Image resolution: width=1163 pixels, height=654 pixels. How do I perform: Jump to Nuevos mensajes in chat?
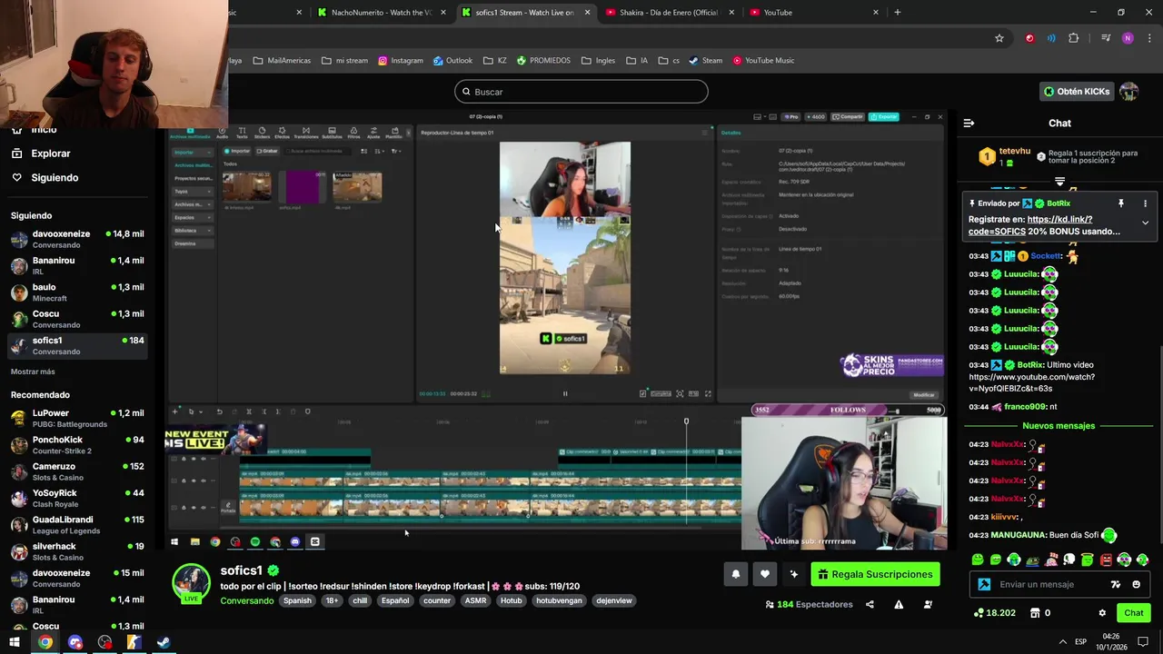point(1059,425)
